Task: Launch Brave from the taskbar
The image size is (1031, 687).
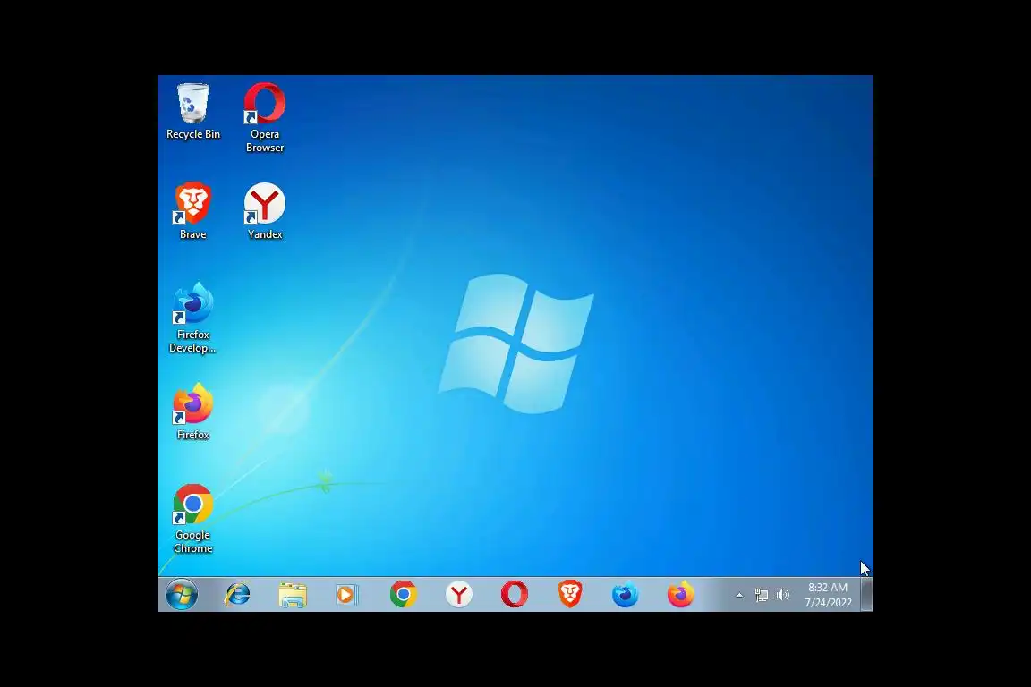Action: coord(570,595)
